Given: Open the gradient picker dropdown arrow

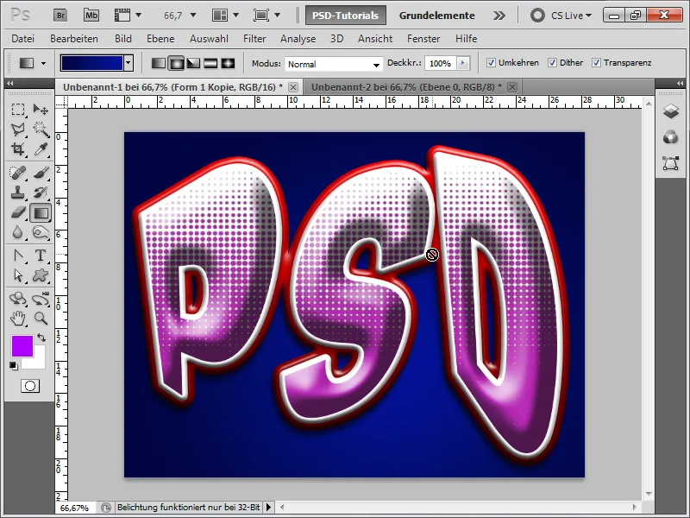Looking at the screenshot, I should point(128,63).
